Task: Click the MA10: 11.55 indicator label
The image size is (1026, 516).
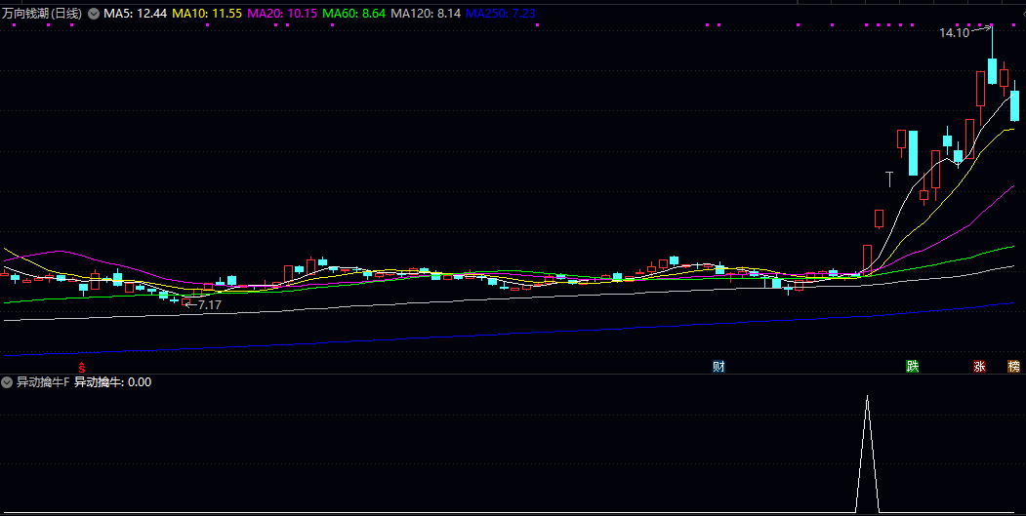Action: [x=207, y=13]
